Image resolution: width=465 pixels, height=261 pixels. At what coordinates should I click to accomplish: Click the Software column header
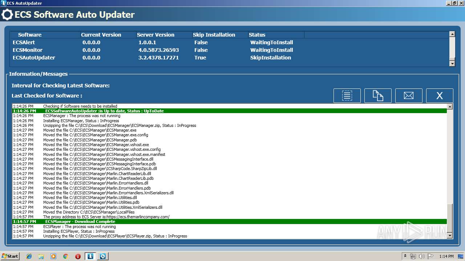pyautogui.click(x=45, y=35)
